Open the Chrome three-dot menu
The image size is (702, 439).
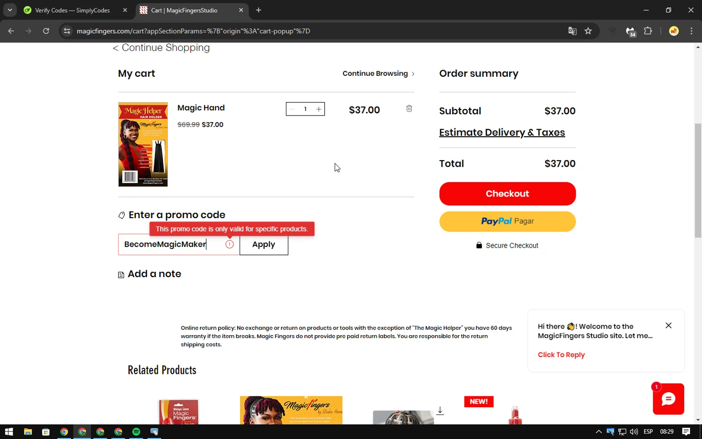[x=691, y=31]
